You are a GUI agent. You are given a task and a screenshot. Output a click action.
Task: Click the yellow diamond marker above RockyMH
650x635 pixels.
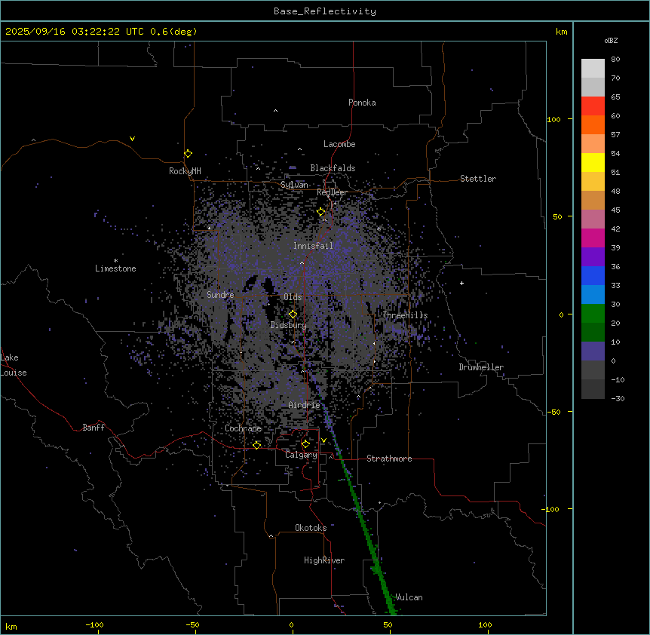click(x=188, y=154)
